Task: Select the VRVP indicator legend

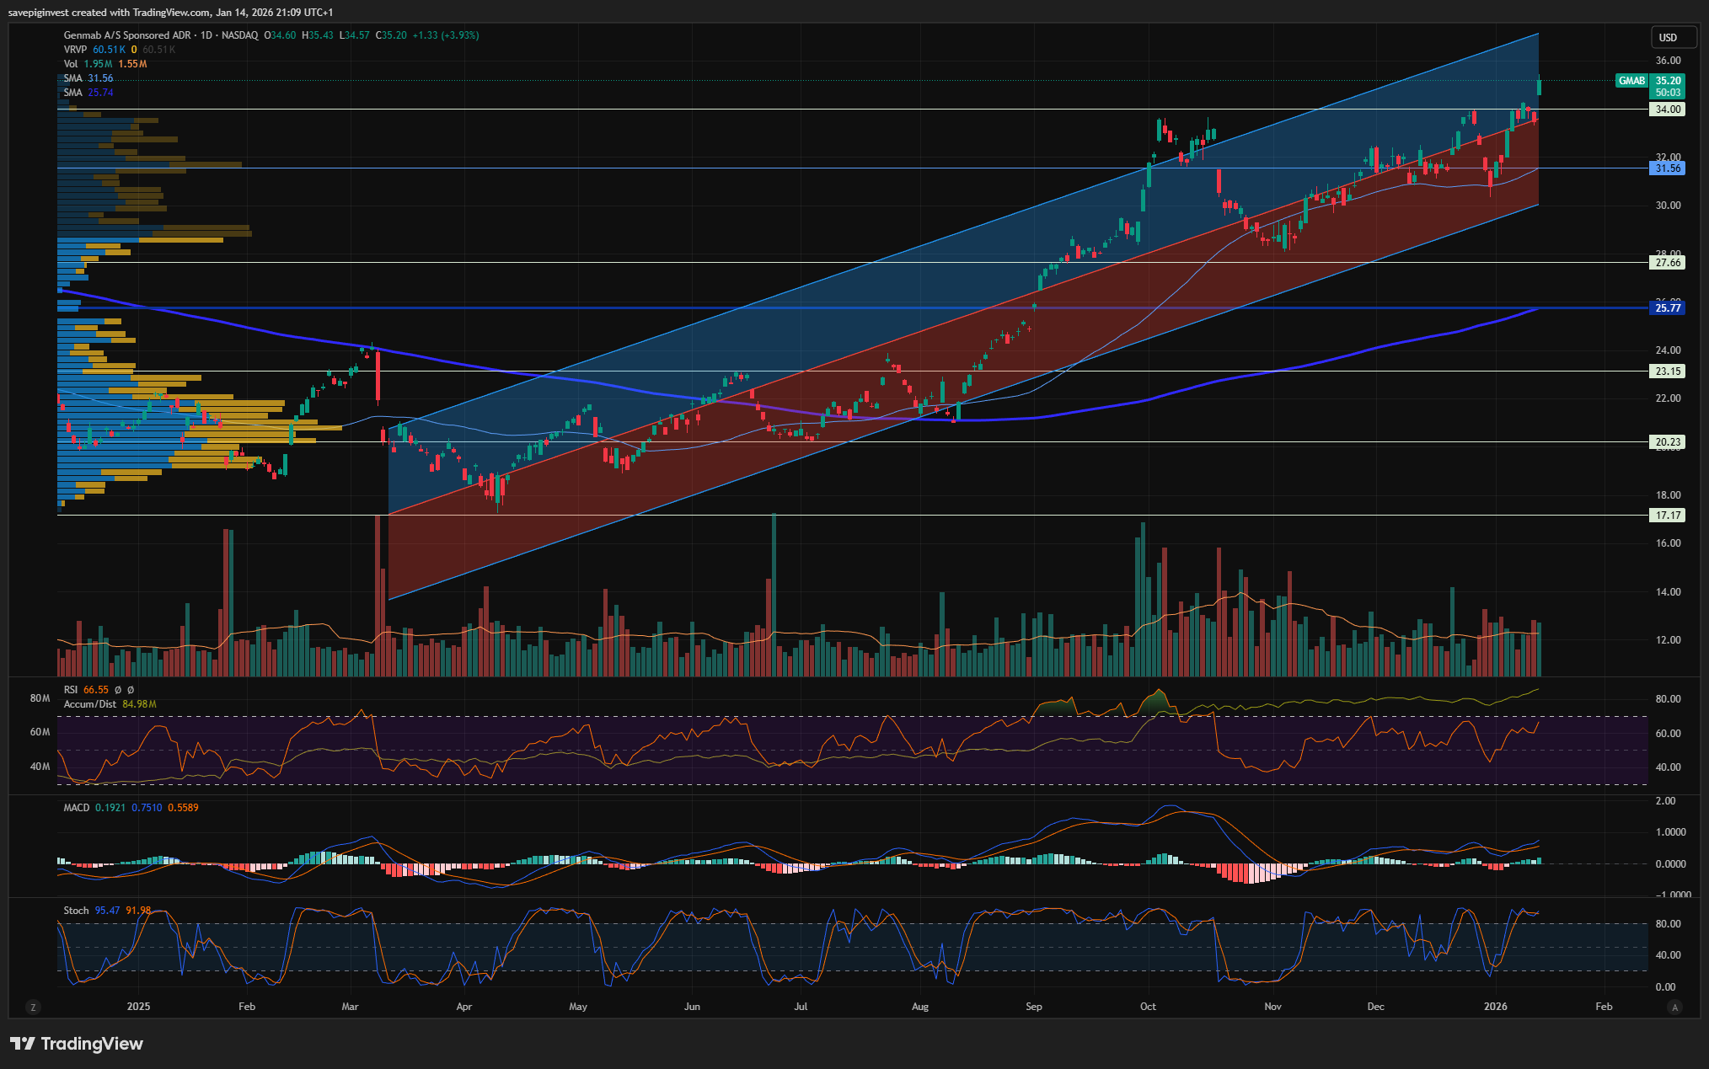Action: pos(76,50)
